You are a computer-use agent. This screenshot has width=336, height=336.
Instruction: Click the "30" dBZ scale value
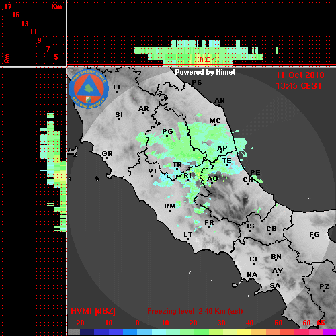pos(221,323)
